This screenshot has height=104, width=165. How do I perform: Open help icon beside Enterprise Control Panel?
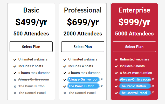[153, 92]
